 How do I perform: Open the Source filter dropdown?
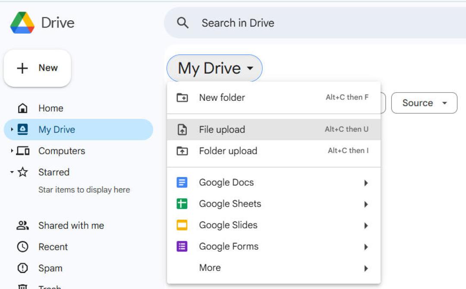tap(424, 103)
